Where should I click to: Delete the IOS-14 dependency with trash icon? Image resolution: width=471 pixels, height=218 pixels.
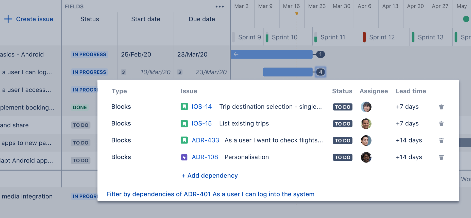click(x=441, y=107)
